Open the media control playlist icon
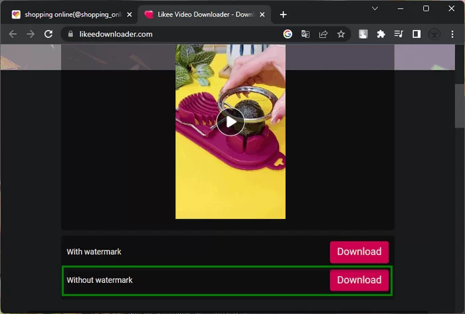465x314 pixels. pos(399,34)
